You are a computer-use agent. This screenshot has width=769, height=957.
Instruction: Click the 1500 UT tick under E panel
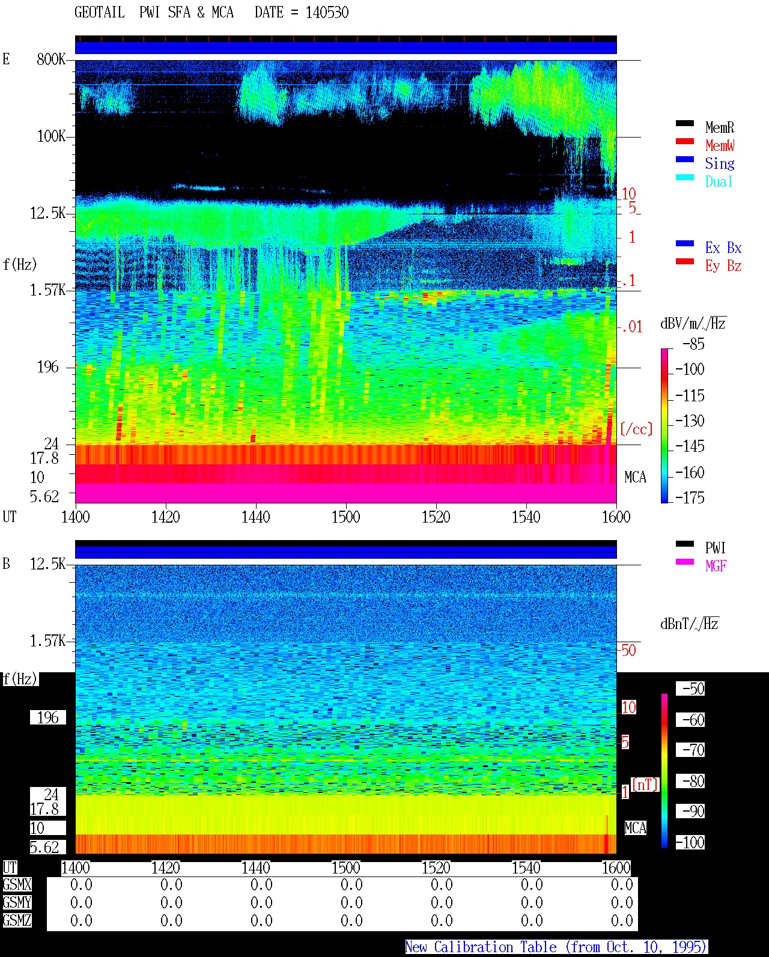point(346,517)
